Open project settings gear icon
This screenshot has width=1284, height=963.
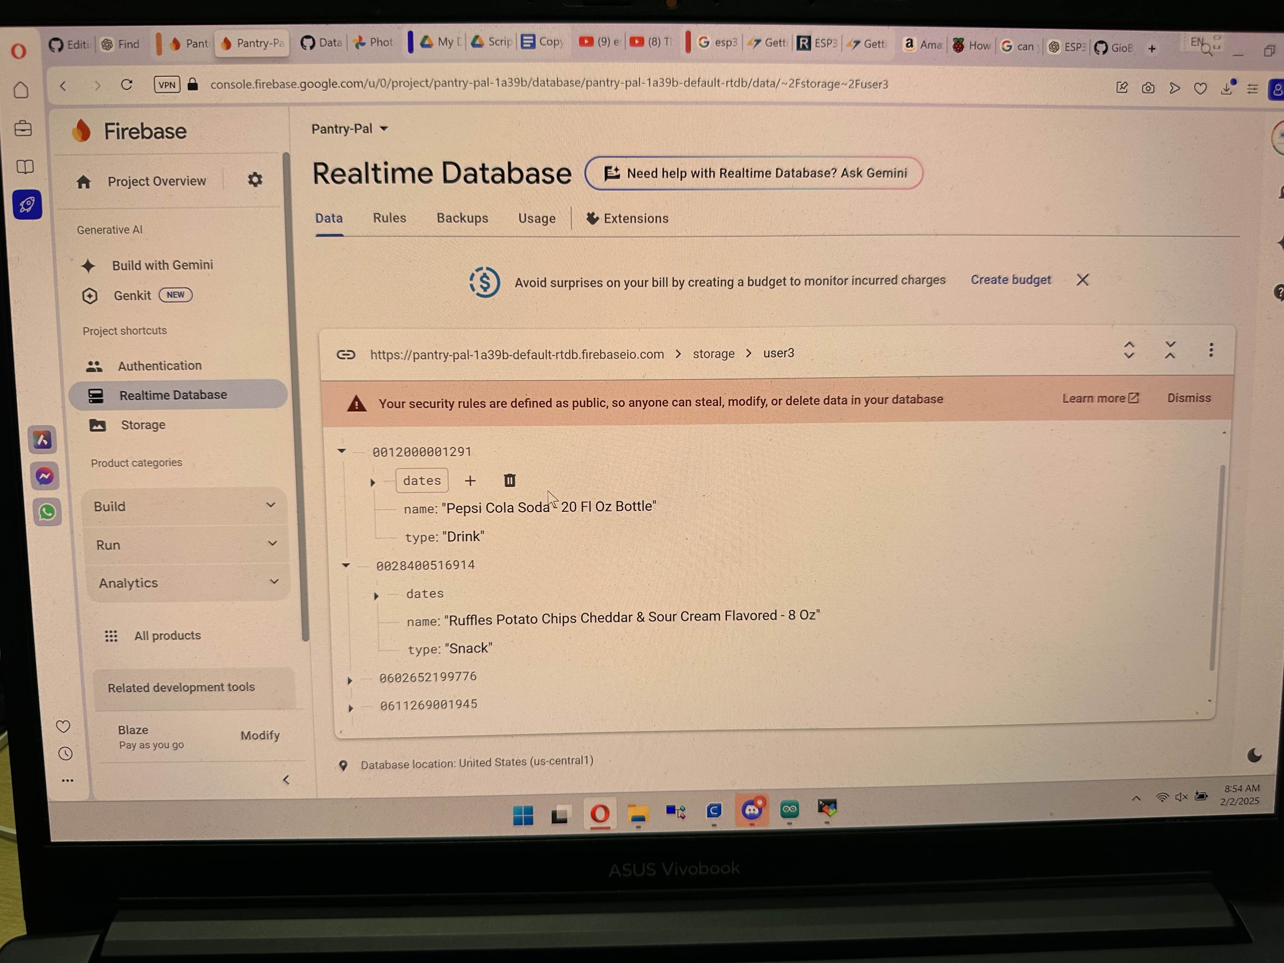coord(255,180)
